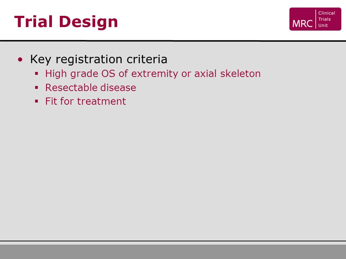Click empty light gray slide body area
The height and width of the screenshot is (259, 346).
tap(173, 172)
